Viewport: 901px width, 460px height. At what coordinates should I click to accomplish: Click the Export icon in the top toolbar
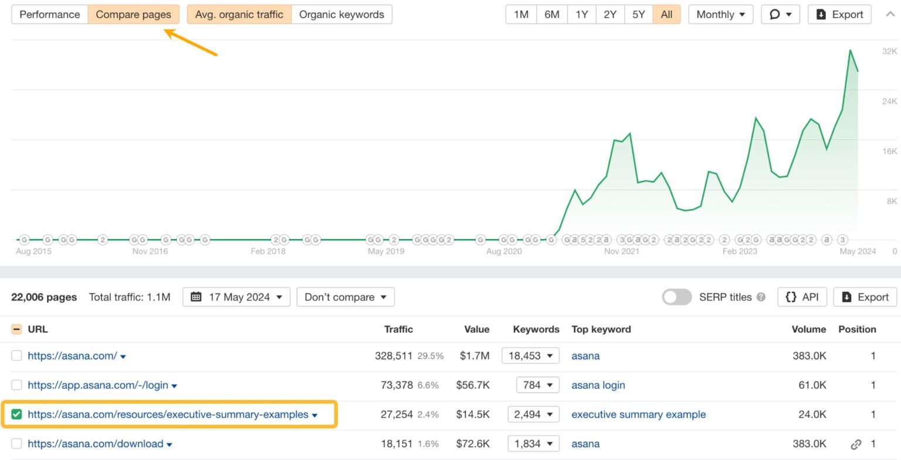[x=821, y=14]
